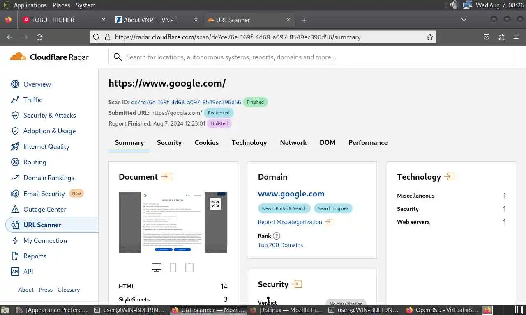Open Security card arrow icon
This screenshot has width=526, height=315.
coord(297,284)
